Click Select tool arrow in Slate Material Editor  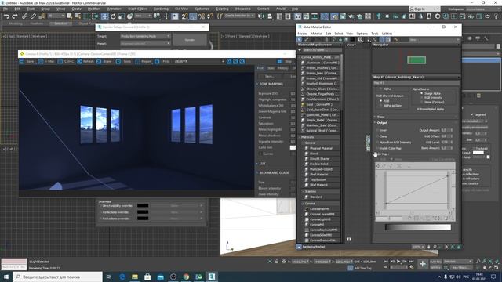tap(300, 39)
